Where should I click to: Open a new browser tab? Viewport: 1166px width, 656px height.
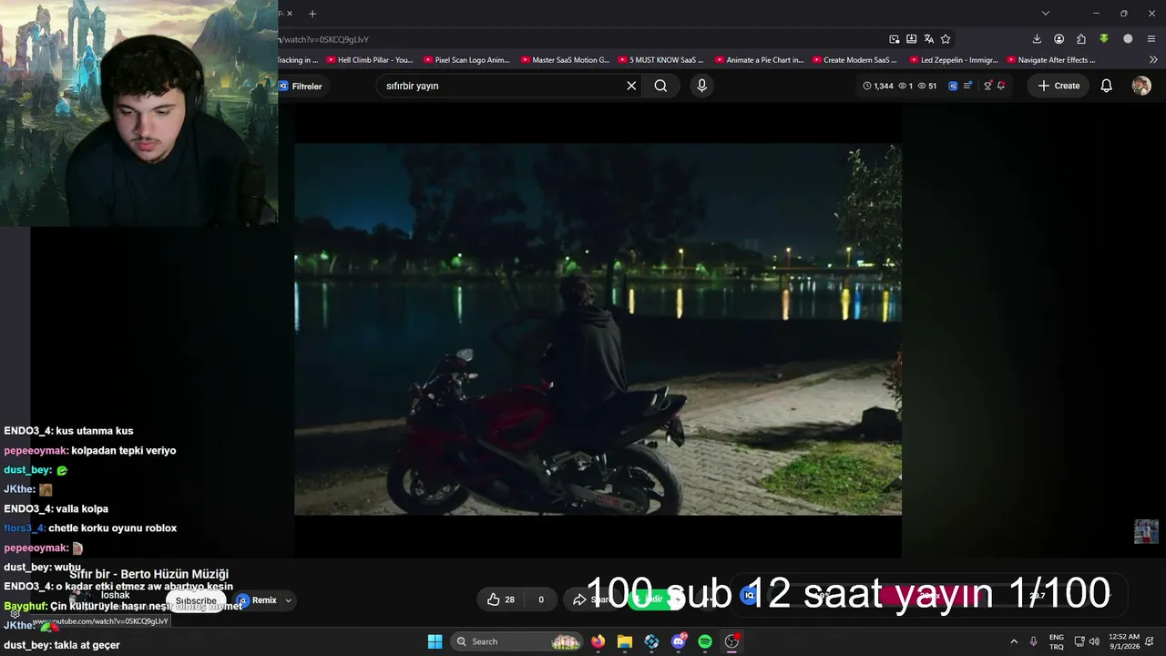tap(312, 14)
